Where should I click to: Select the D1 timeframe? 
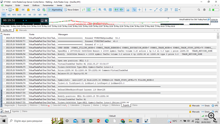coord(35,15)
